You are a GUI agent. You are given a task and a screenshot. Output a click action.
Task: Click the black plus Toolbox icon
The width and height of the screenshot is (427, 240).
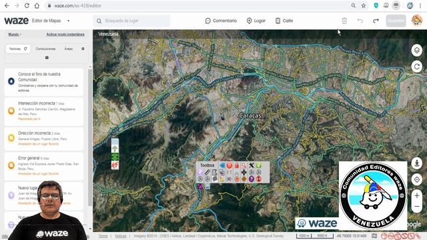(244, 172)
